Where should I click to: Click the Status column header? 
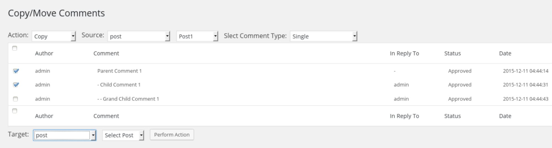pos(452,53)
